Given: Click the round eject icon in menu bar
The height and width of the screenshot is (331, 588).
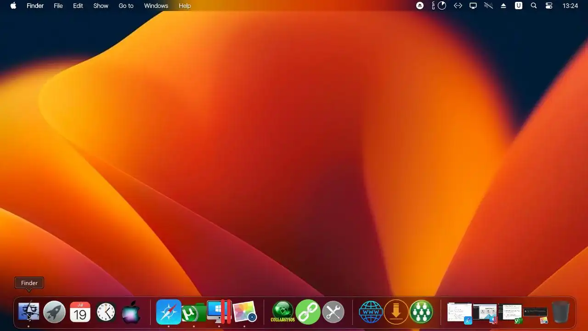Looking at the screenshot, I should (420, 6).
